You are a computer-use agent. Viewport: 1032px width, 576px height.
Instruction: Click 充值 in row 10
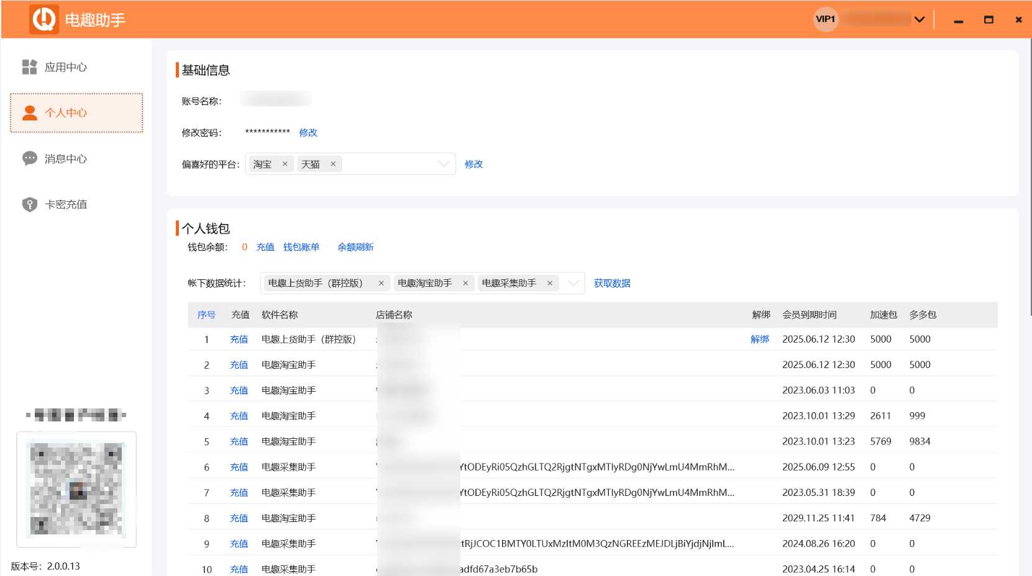coord(239,569)
